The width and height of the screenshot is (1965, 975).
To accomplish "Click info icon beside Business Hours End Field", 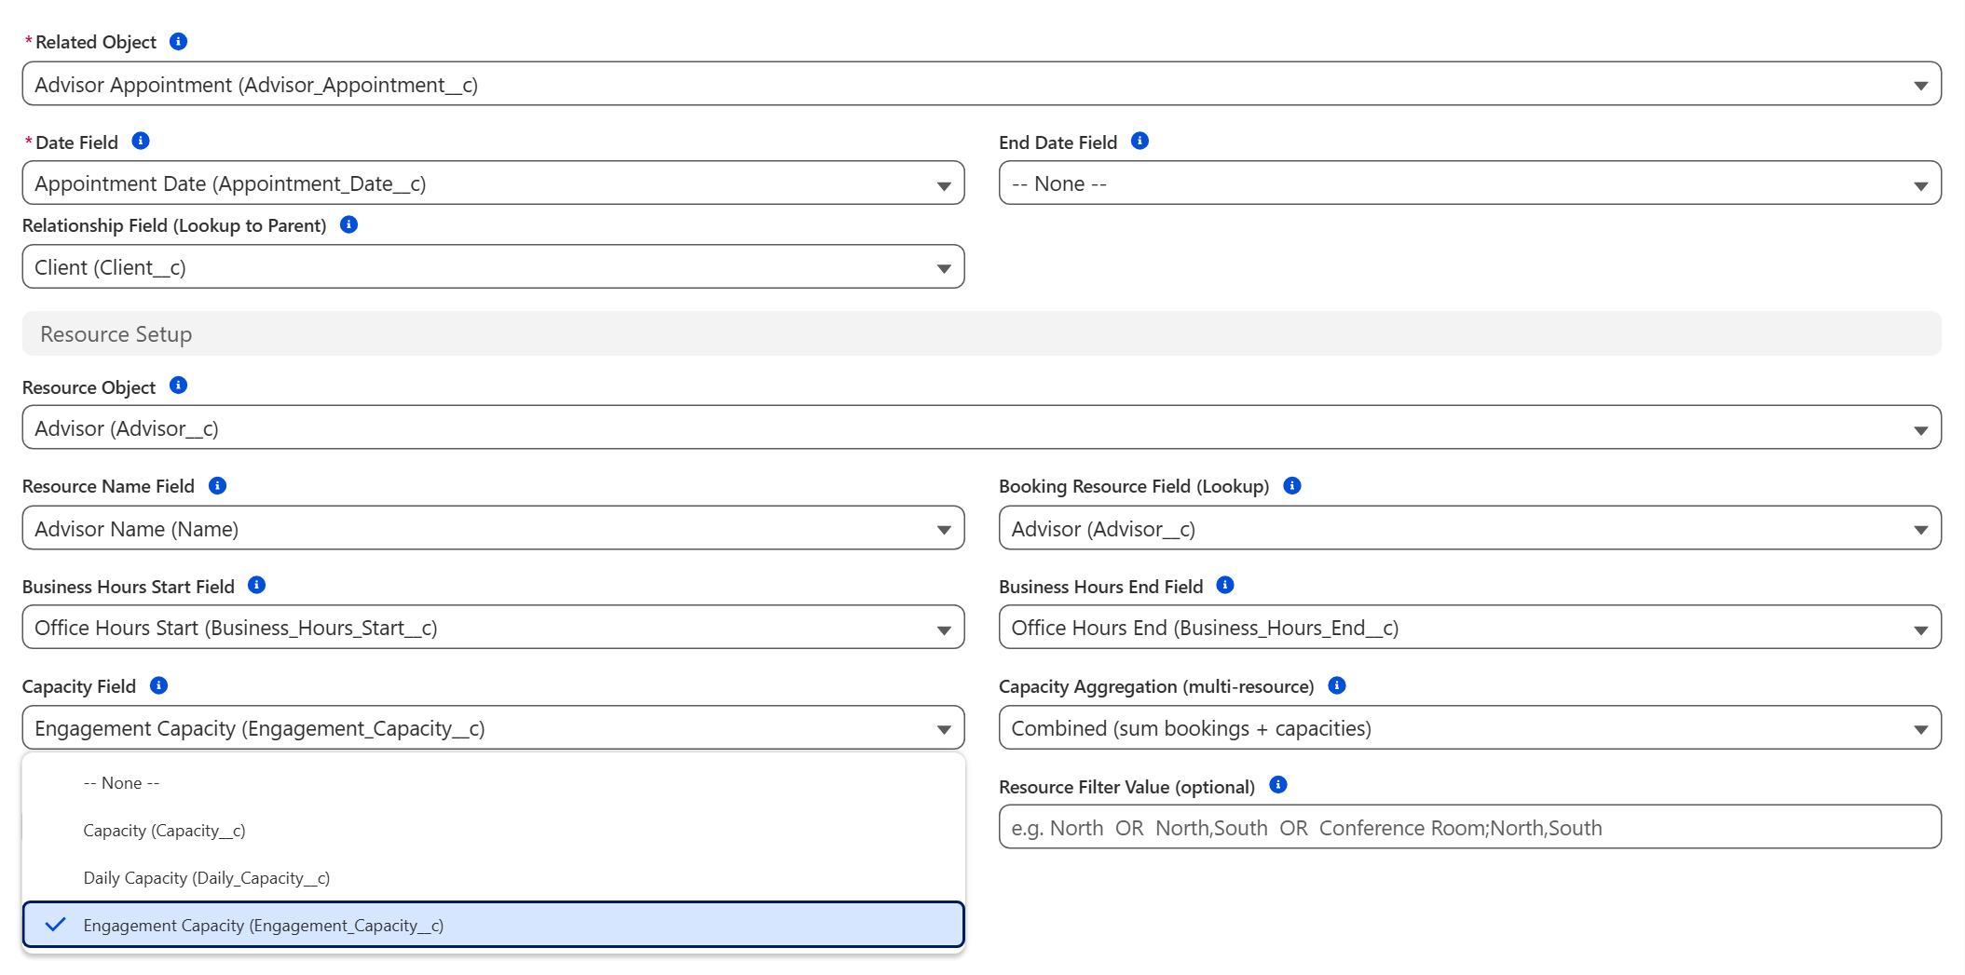I will click(x=1225, y=585).
